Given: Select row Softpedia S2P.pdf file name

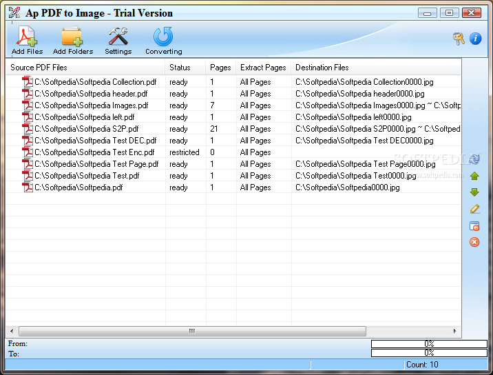Looking at the screenshot, I should [x=87, y=129].
